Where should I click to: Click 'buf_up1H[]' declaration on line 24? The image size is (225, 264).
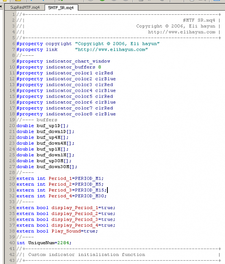(x=51, y=149)
